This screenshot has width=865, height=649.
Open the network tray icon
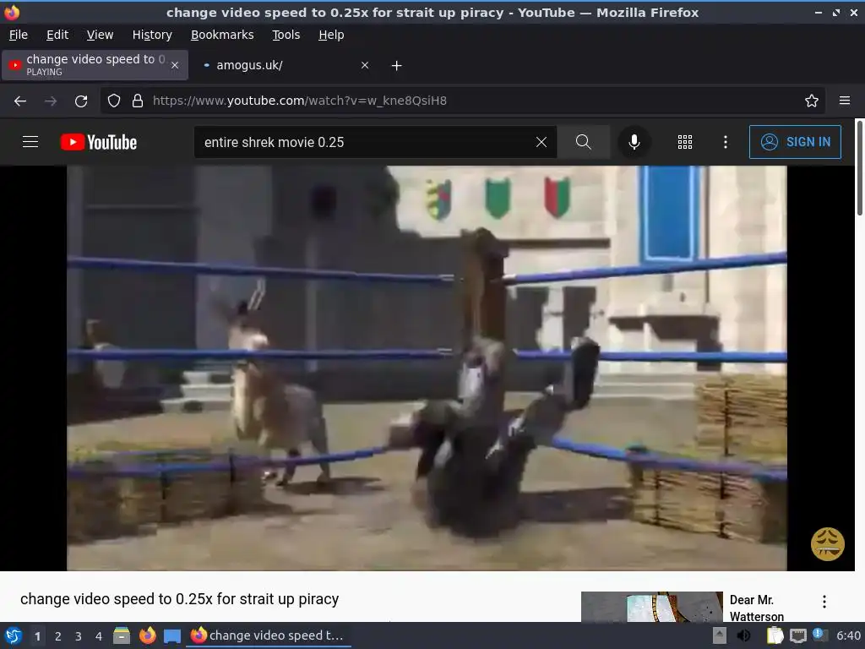(797, 635)
